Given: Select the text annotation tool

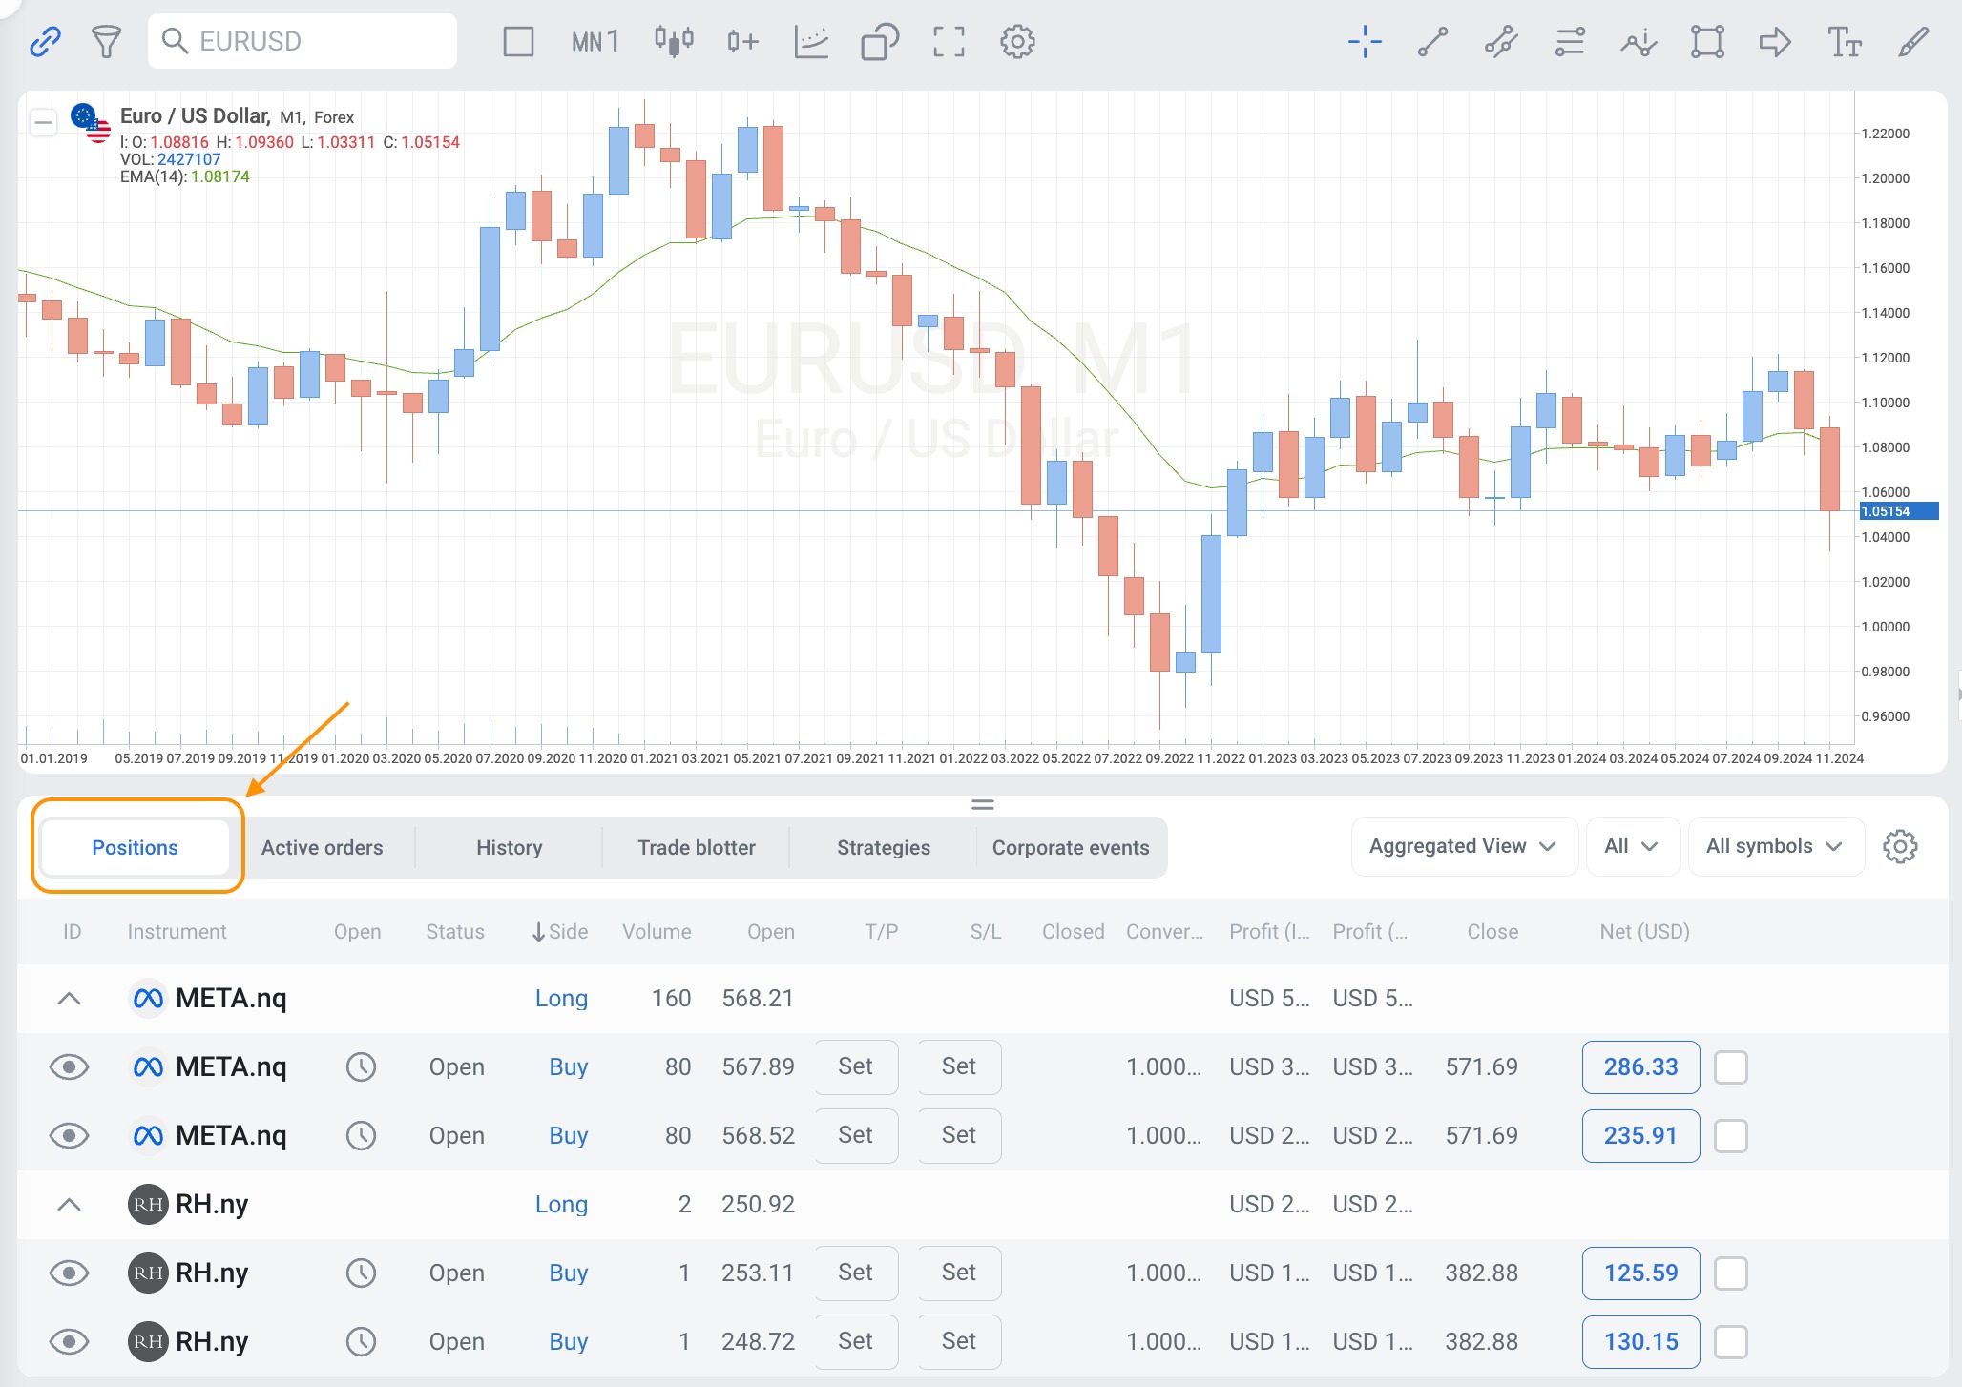Looking at the screenshot, I should tap(1844, 41).
